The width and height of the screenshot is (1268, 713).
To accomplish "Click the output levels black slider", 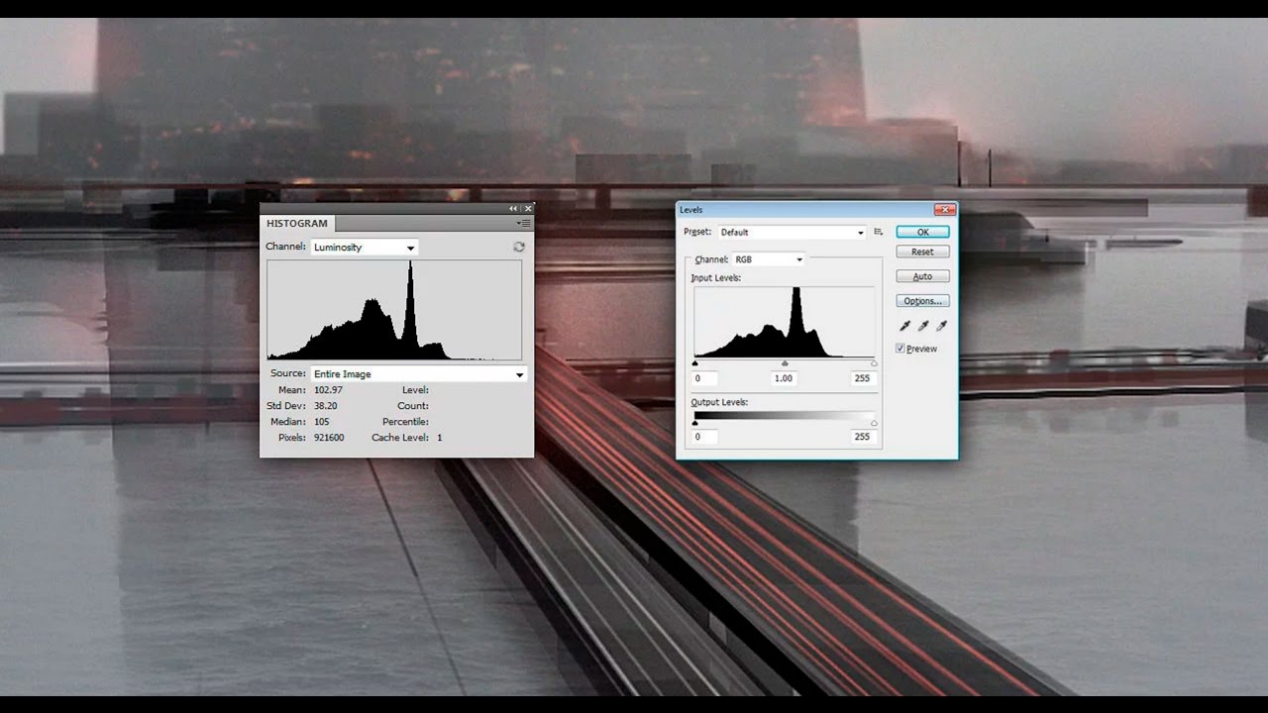I will 695,423.
